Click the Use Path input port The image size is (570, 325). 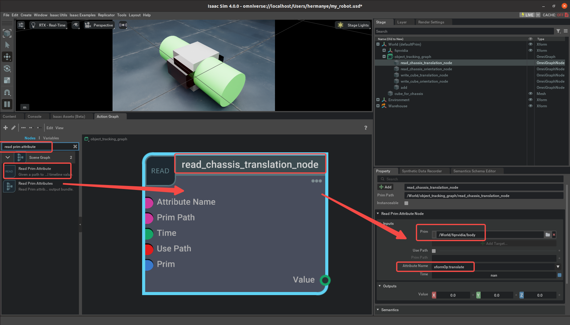click(x=149, y=249)
